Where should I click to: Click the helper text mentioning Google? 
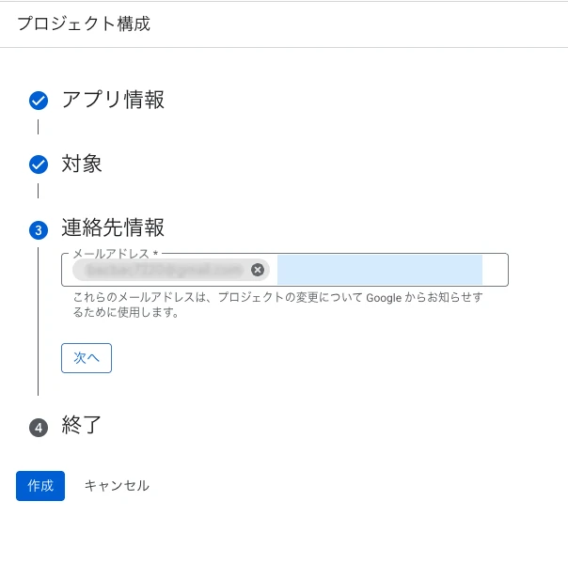coord(278,305)
